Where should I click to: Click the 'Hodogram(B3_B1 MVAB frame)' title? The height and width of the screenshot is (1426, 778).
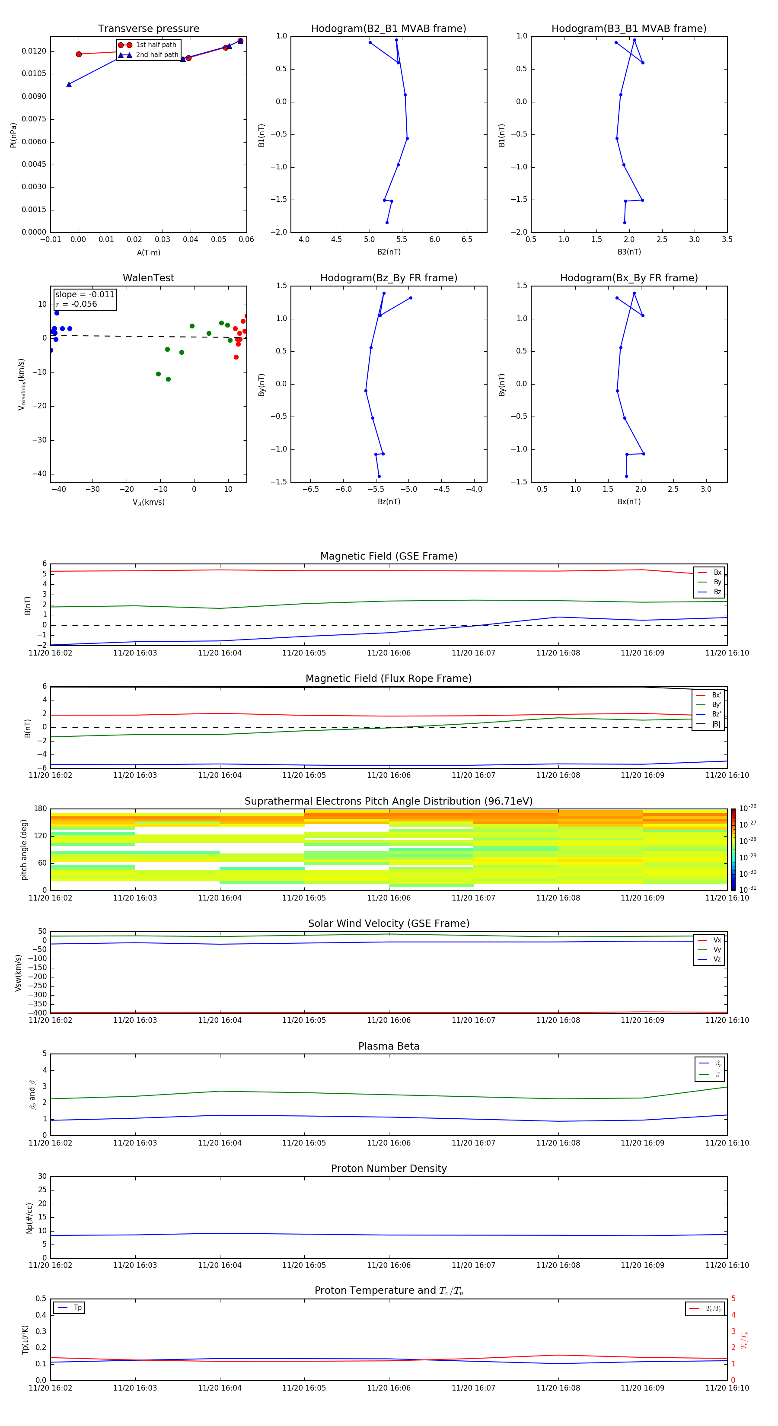(629, 28)
